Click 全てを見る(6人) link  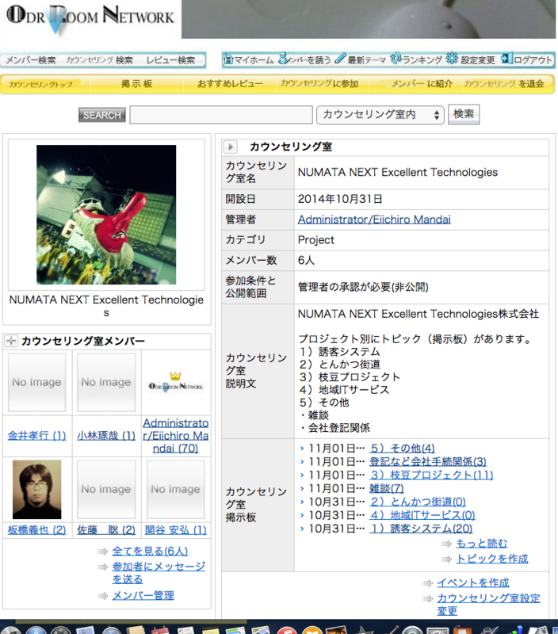tap(150, 551)
